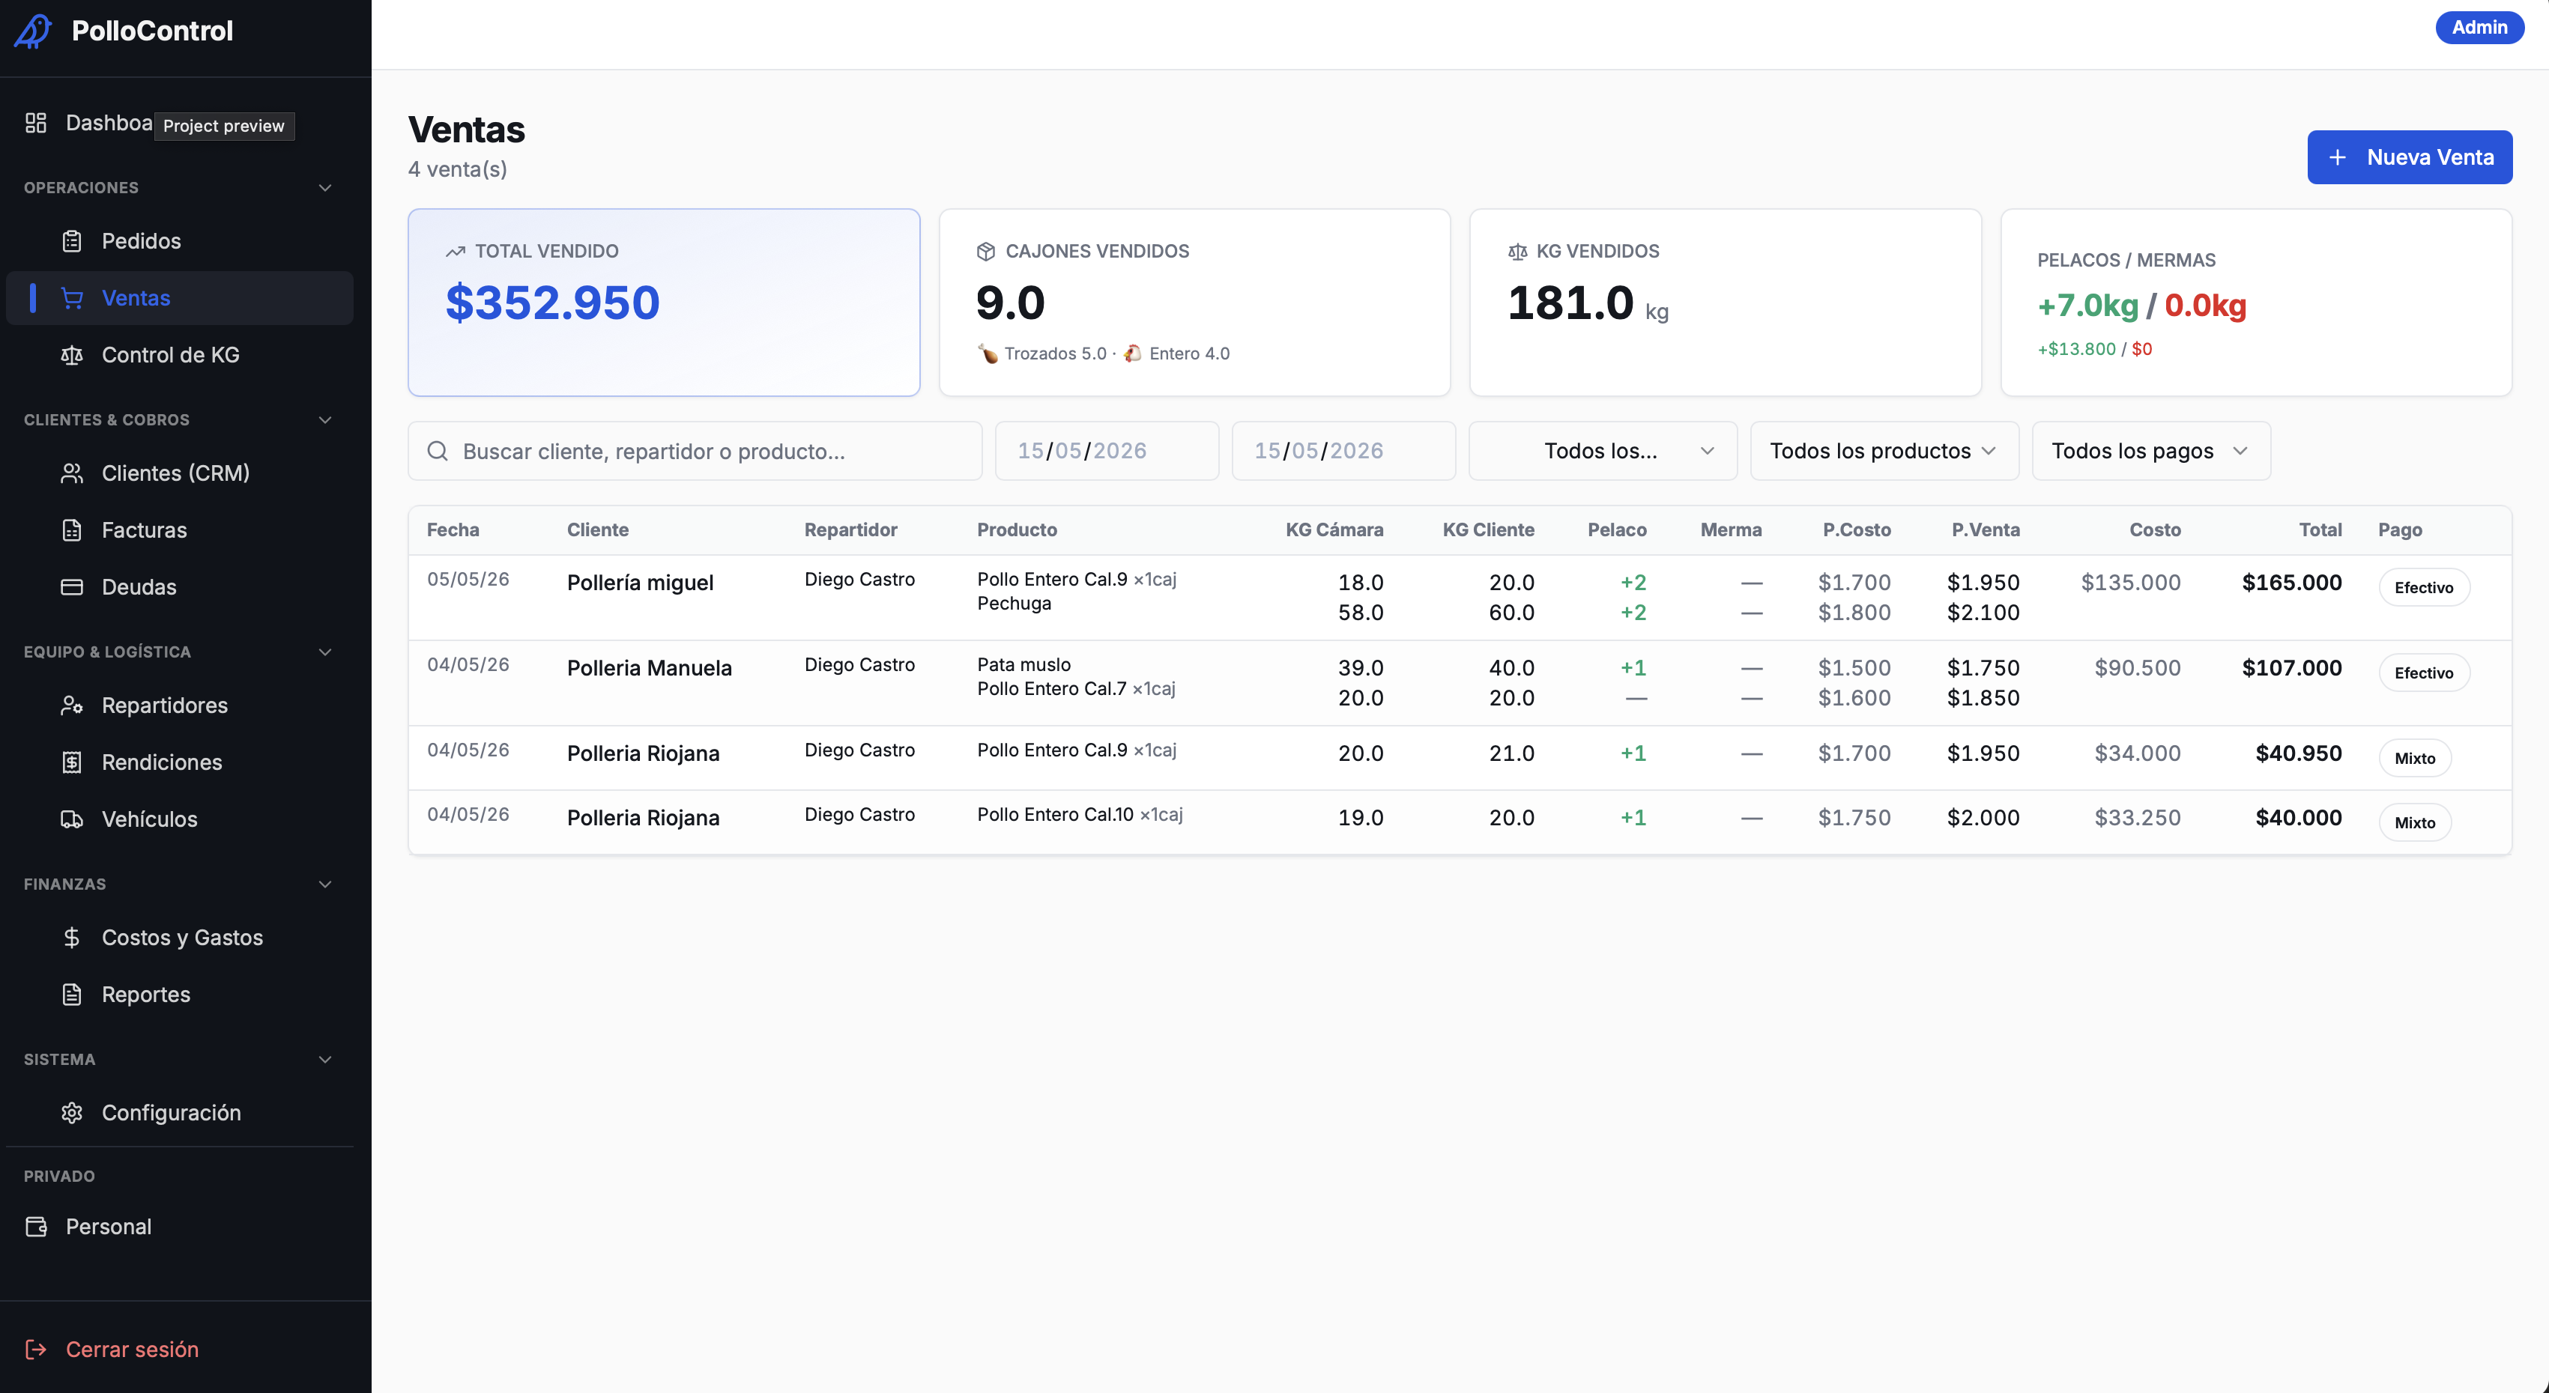The width and height of the screenshot is (2549, 1393).
Task: Collapse the FINANZAS sidebar section
Action: (324, 884)
